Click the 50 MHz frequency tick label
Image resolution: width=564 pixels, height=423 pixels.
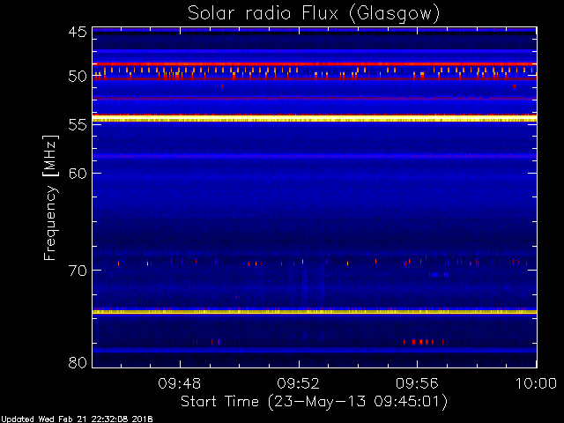[77, 77]
